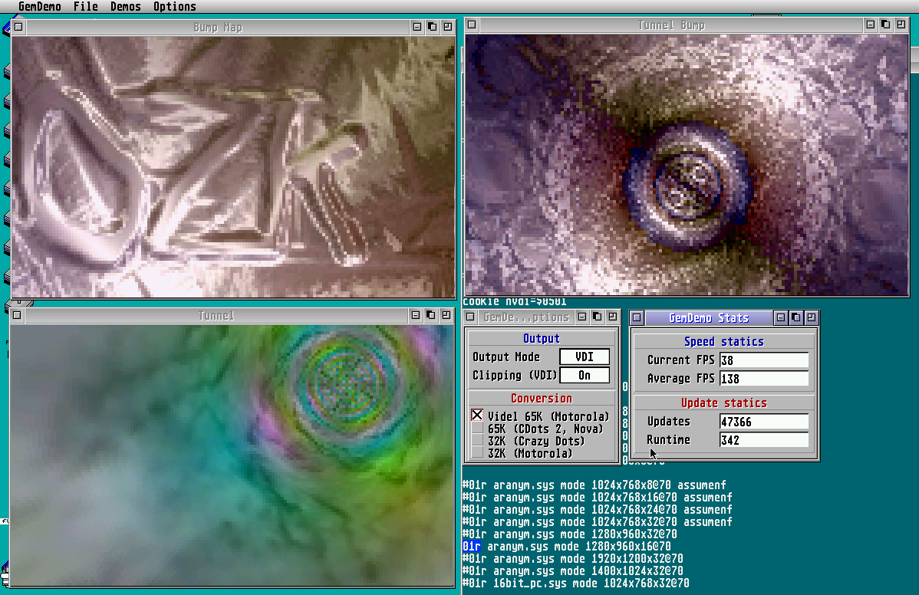The image size is (919, 595).
Task: Open the Clipping (VDI) On popup
Action: [x=584, y=375]
